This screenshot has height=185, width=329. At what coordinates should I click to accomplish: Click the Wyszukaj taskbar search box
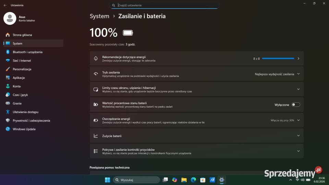pos(136,180)
